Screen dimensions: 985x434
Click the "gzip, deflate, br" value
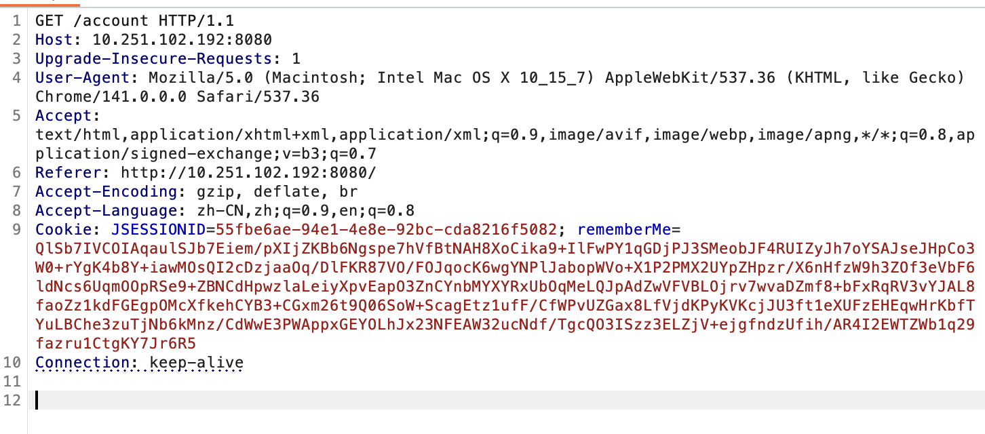[244, 192]
